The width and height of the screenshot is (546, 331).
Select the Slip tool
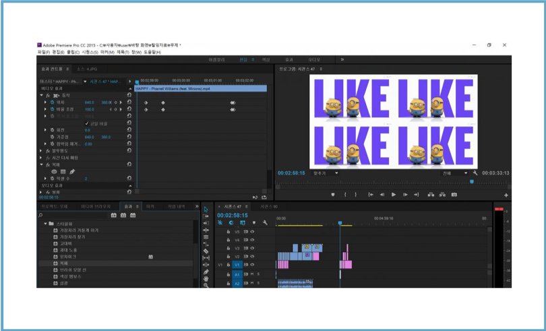click(x=206, y=258)
